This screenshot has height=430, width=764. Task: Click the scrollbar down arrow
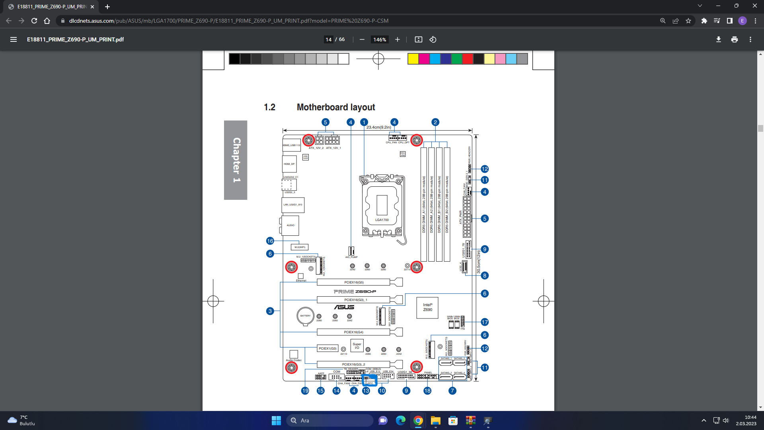tap(760, 407)
